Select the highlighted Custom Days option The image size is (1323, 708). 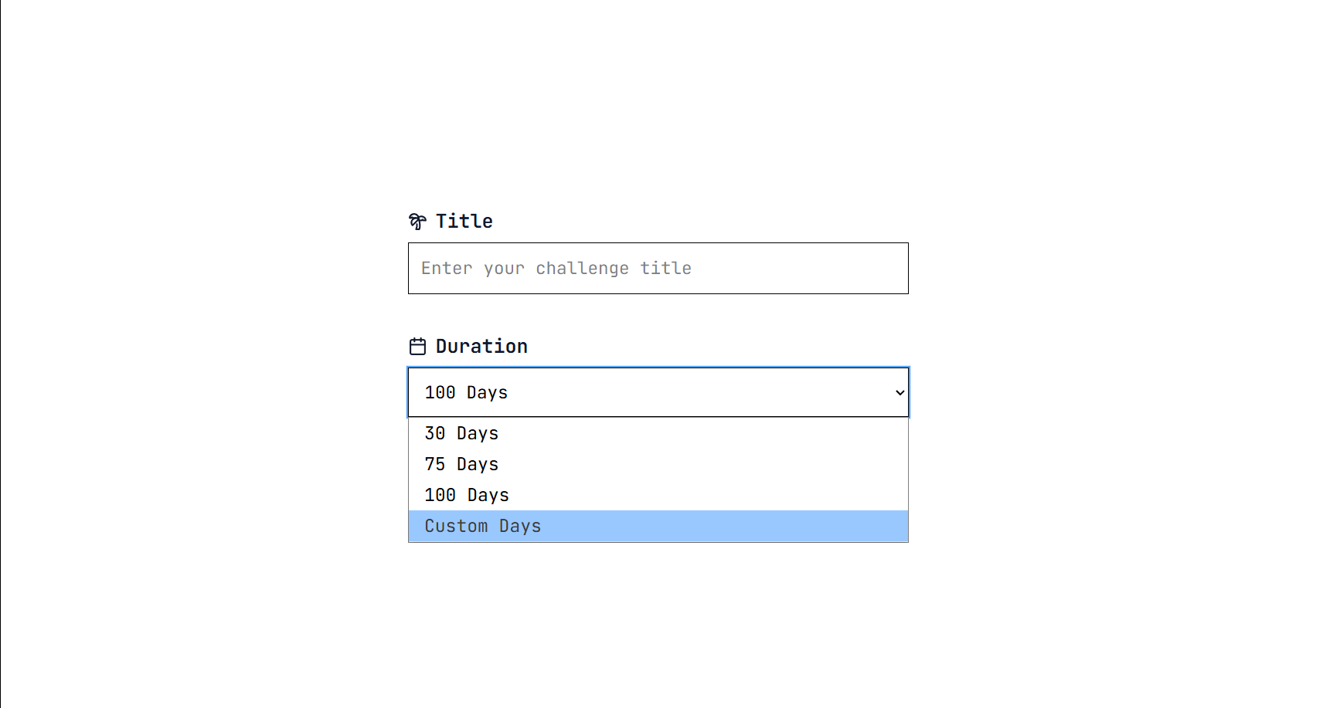(658, 526)
